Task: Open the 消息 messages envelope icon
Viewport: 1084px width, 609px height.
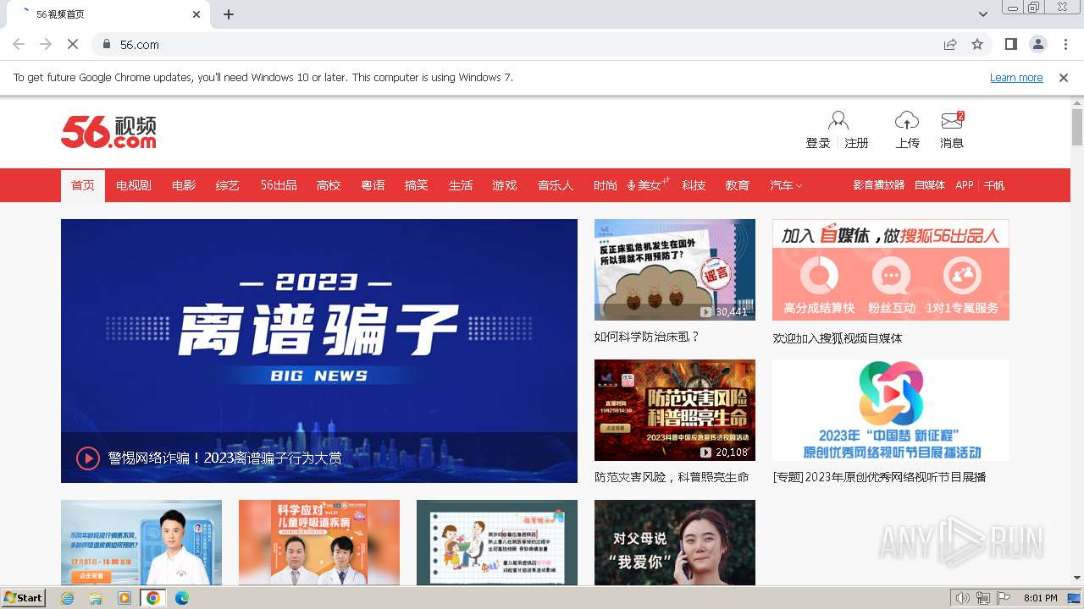Action: click(x=952, y=121)
